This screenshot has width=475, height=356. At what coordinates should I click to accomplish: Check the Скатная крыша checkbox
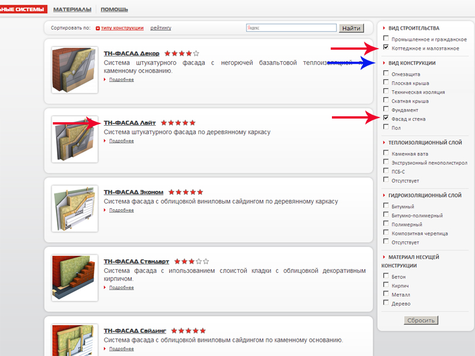(x=386, y=100)
